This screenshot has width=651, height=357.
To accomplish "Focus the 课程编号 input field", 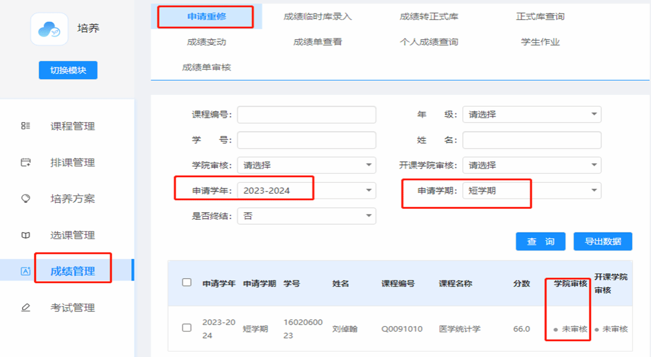I will pos(307,114).
